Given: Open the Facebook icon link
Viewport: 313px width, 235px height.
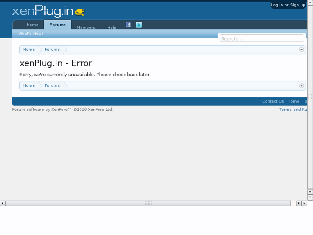Looking at the screenshot, I should pos(128,25).
